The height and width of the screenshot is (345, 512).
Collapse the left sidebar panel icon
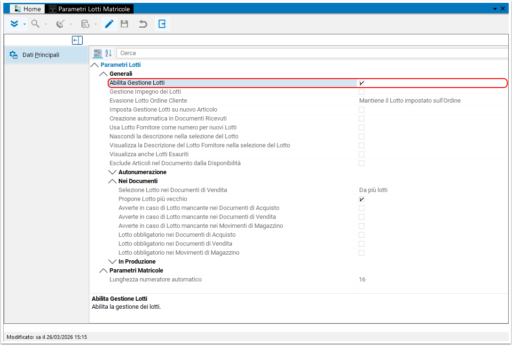click(x=78, y=40)
